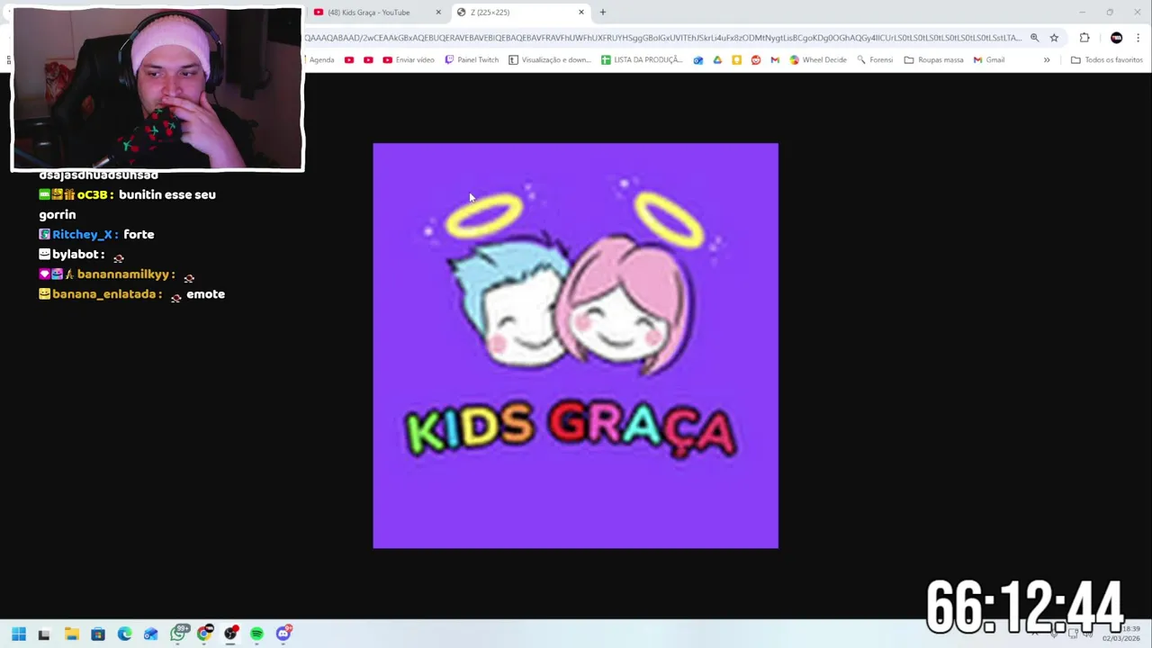
Task: Open the Todos os favoritos folder
Action: click(1106, 59)
